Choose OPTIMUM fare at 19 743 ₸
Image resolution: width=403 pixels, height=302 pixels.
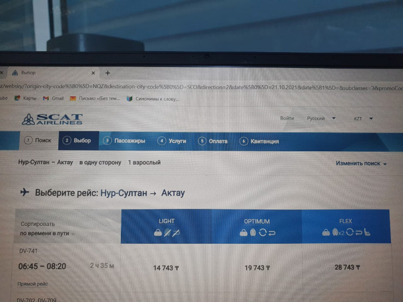tap(257, 268)
